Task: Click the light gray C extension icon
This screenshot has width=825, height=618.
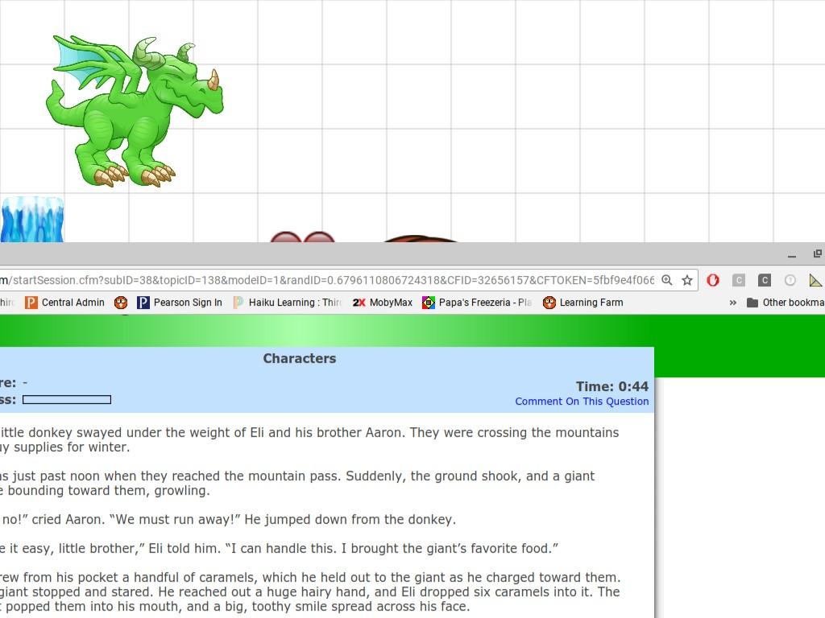Action: tap(739, 280)
